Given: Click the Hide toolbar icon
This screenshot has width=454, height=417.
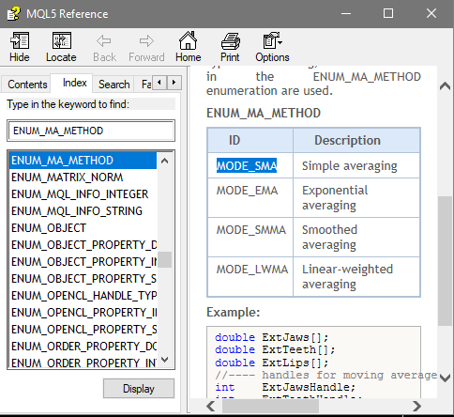Looking at the screenshot, I should coord(20,47).
